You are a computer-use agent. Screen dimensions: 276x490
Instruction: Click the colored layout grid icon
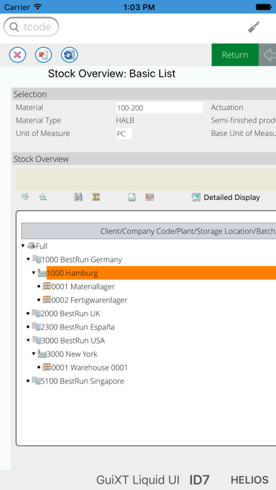[150, 197]
